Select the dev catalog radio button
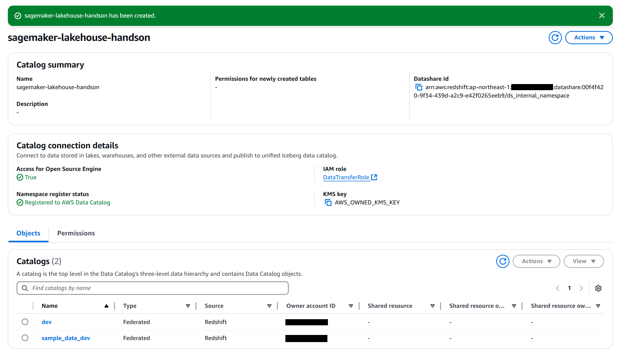The height and width of the screenshot is (354, 623). [x=25, y=322]
